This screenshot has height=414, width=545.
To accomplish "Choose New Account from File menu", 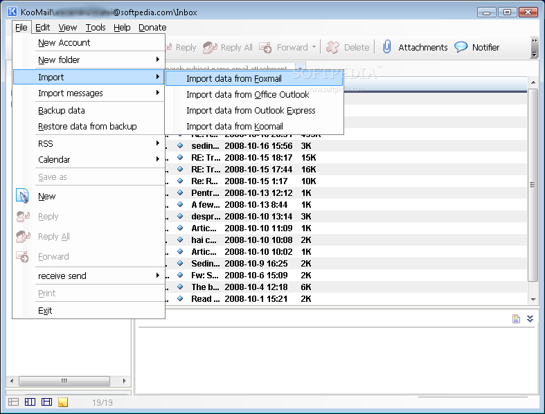I will tap(89, 43).
